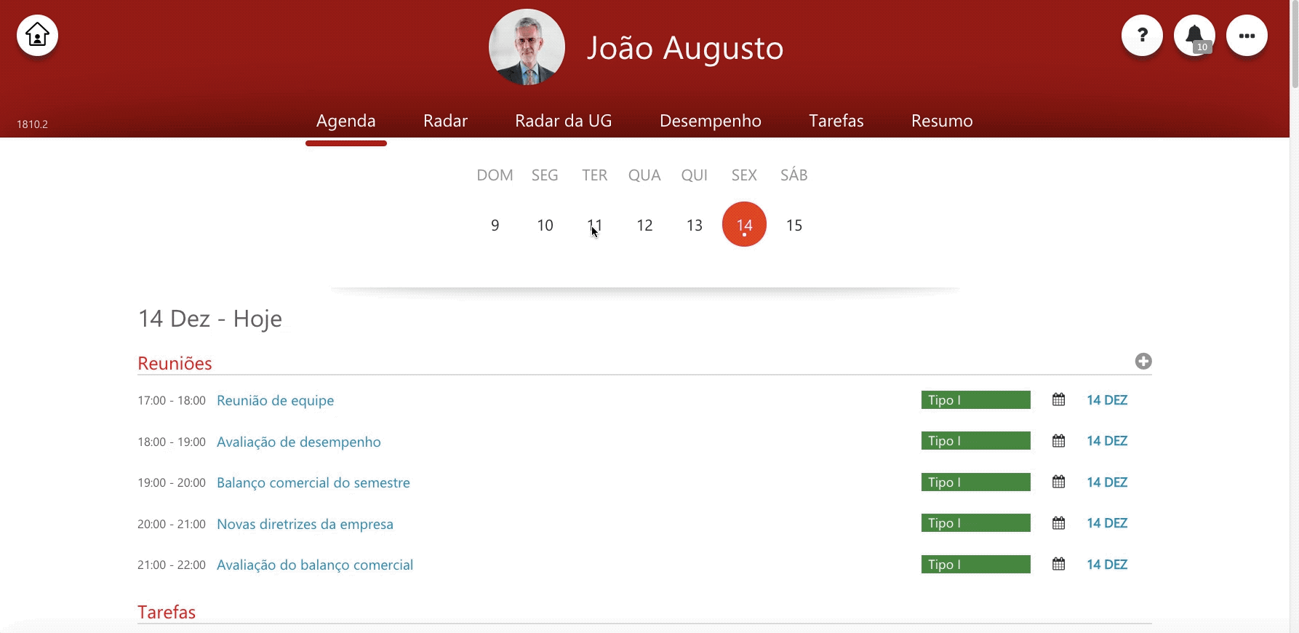Screen dimensions: 1299x633
Task: Switch to the Radar tab
Action: click(445, 121)
